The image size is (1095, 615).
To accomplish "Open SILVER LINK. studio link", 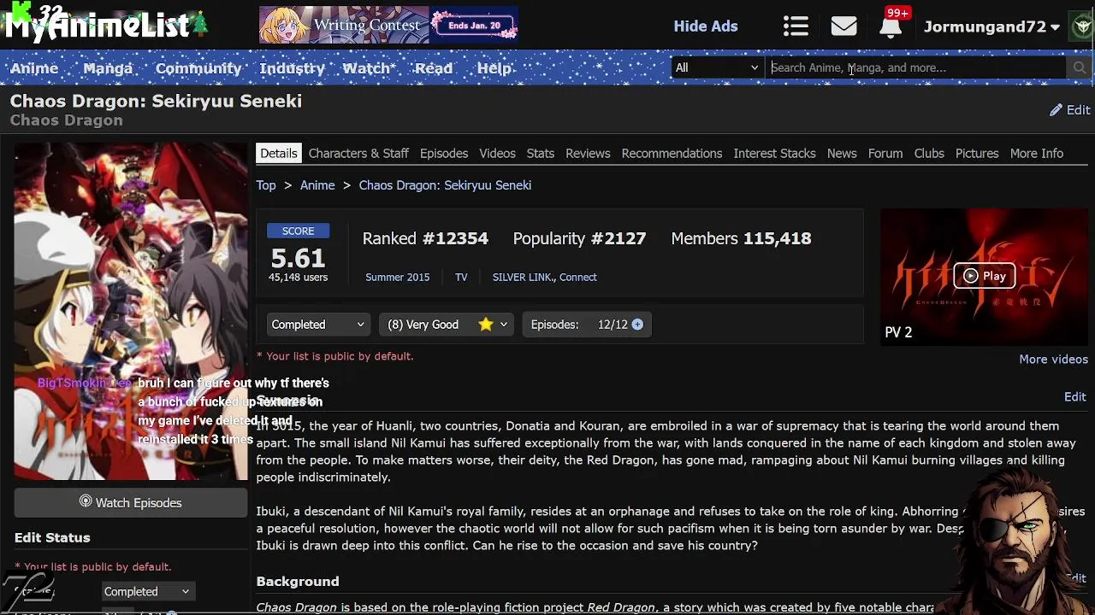I will (523, 277).
